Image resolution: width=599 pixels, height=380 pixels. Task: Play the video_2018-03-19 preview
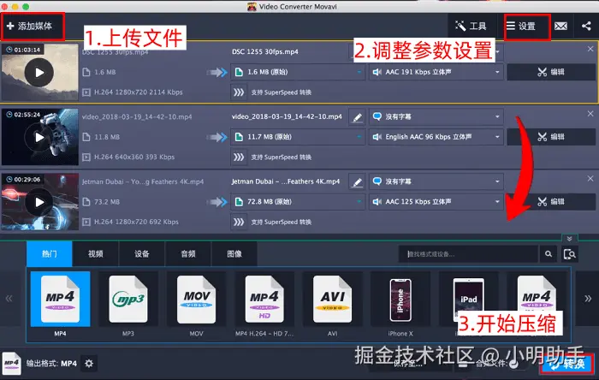pyautogui.click(x=39, y=137)
